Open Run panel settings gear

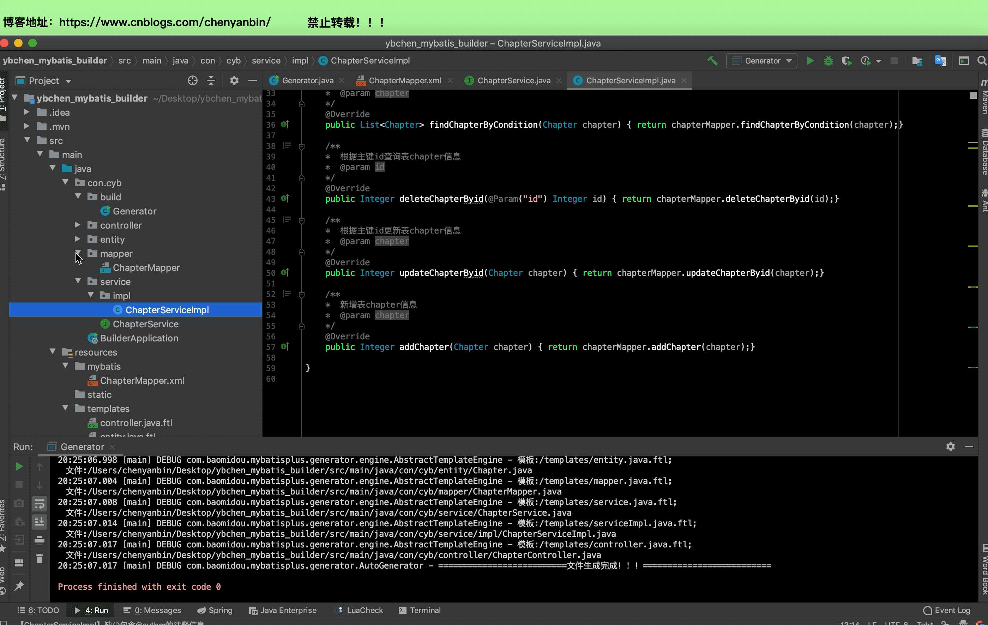coord(950,447)
